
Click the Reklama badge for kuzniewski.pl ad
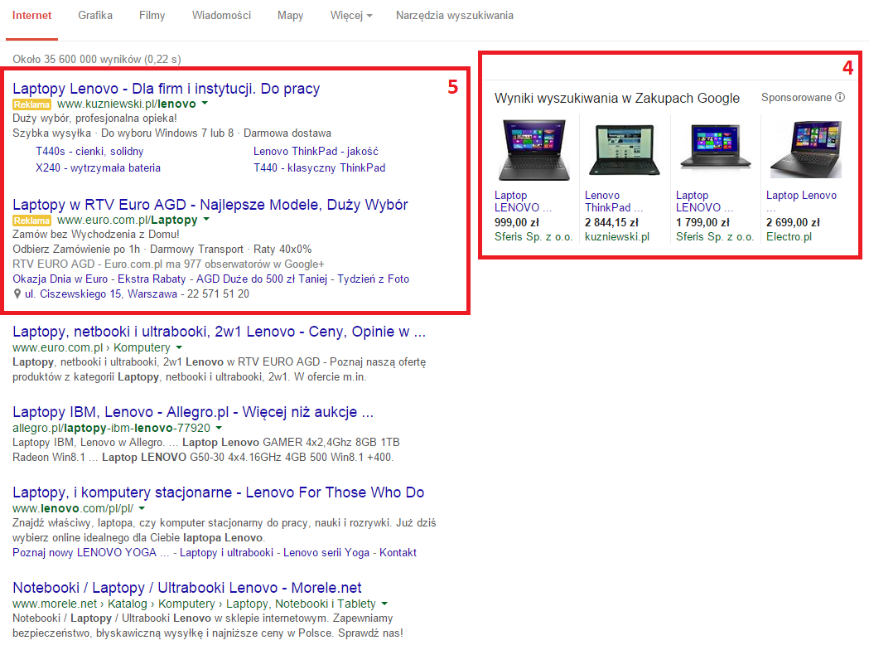pos(31,104)
